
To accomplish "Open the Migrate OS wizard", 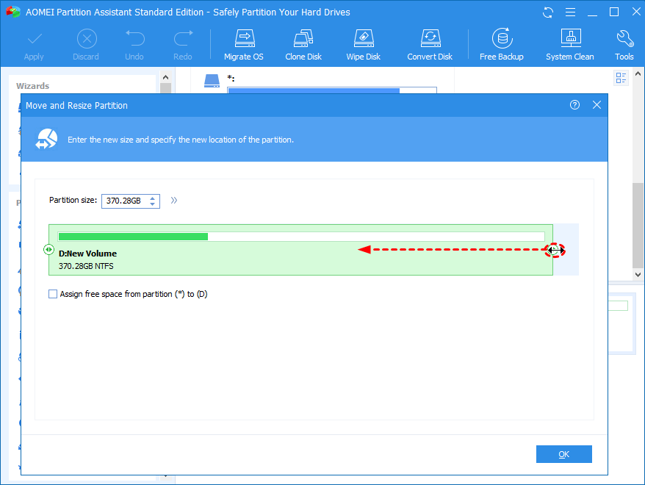I will tap(243, 45).
